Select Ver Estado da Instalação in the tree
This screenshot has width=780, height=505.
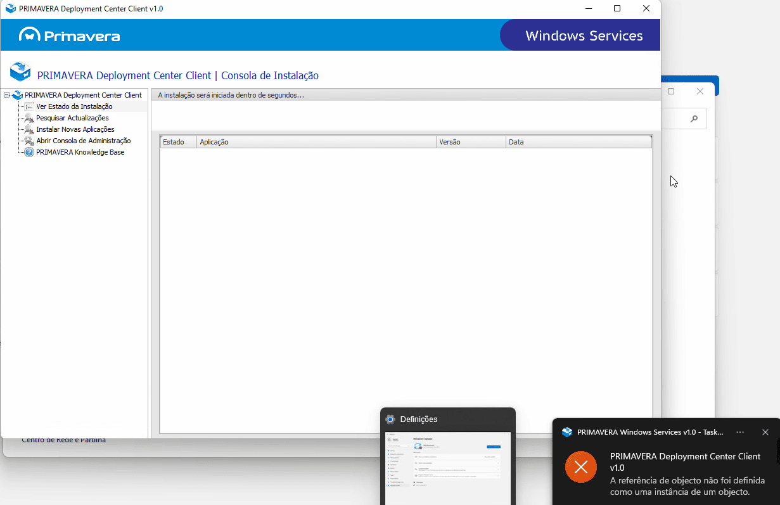point(74,106)
